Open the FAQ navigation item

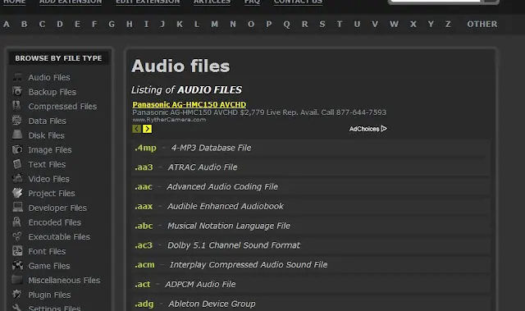click(x=252, y=2)
